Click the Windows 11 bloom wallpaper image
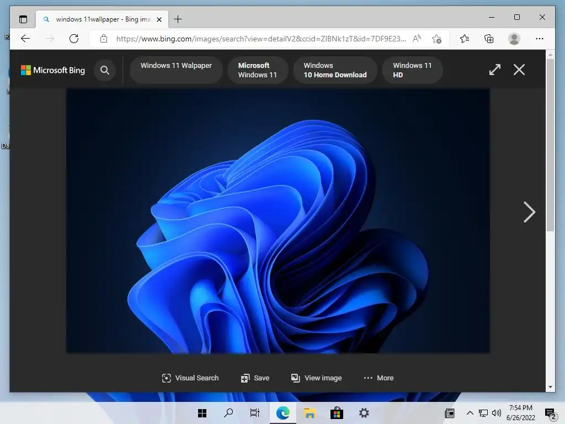The width and height of the screenshot is (565, 424). [x=278, y=221]
